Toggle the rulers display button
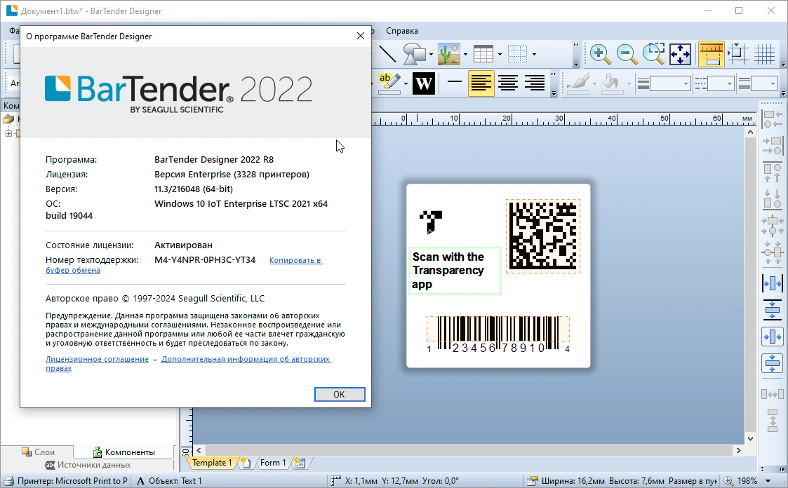The image size is (788, 488). point(711,54)
